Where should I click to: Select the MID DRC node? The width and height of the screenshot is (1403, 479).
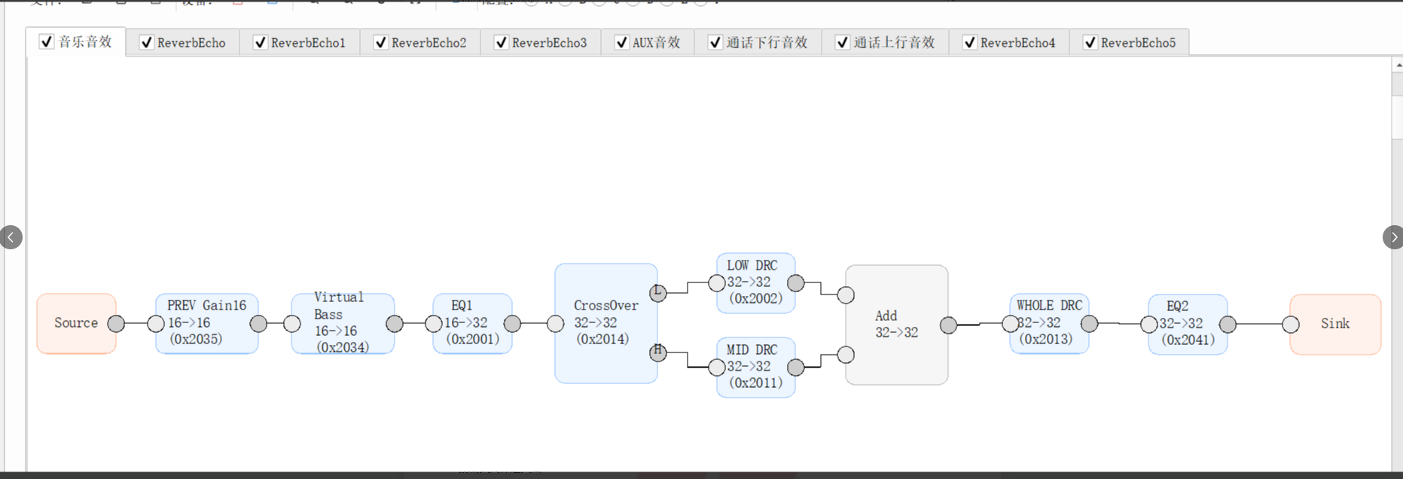click(x=756, y=368)
